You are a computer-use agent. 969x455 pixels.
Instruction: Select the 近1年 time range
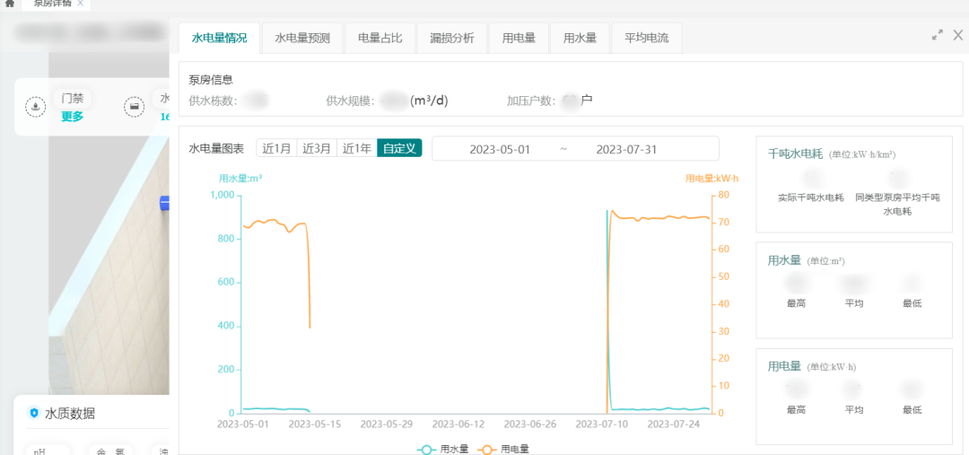point(357,149)
